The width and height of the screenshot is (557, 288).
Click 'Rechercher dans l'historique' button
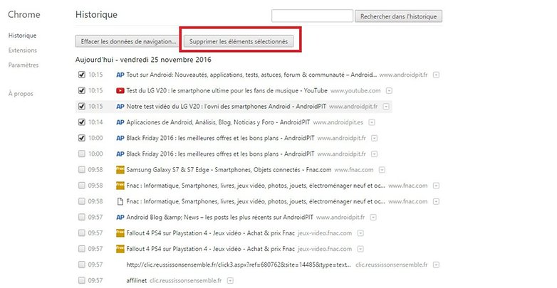(x=399, y=16)
